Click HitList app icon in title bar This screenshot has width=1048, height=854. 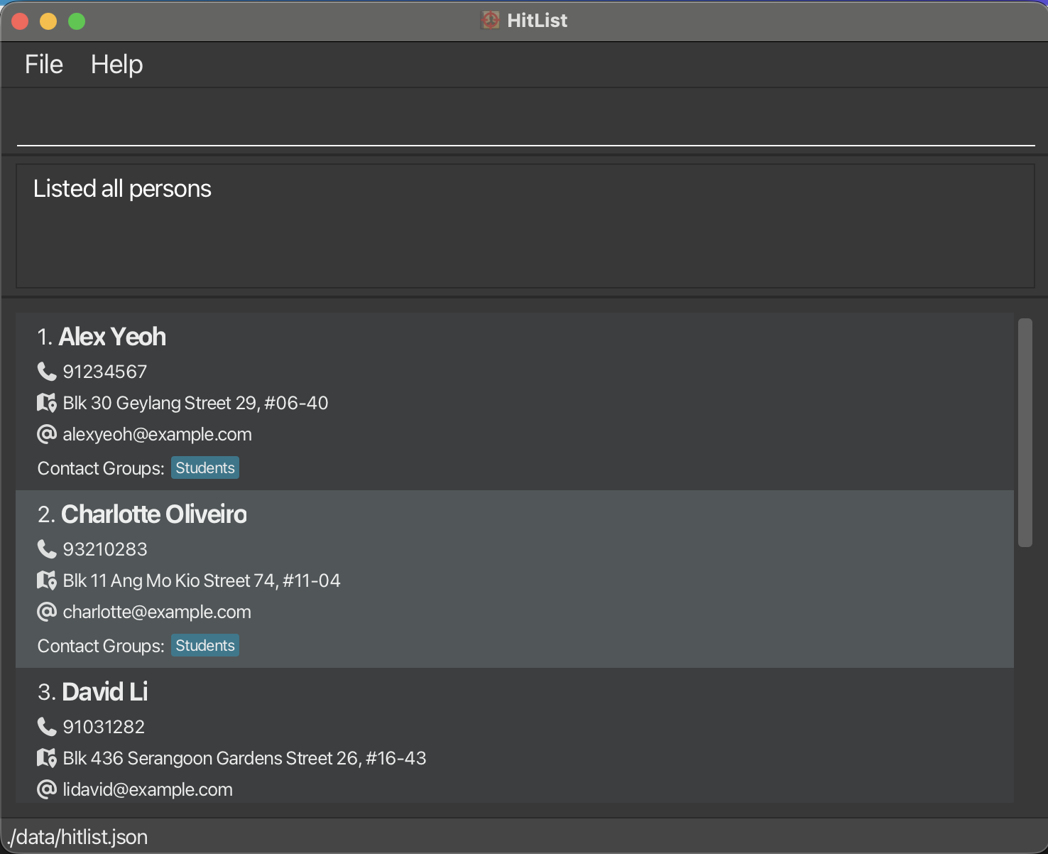point(490,21)
